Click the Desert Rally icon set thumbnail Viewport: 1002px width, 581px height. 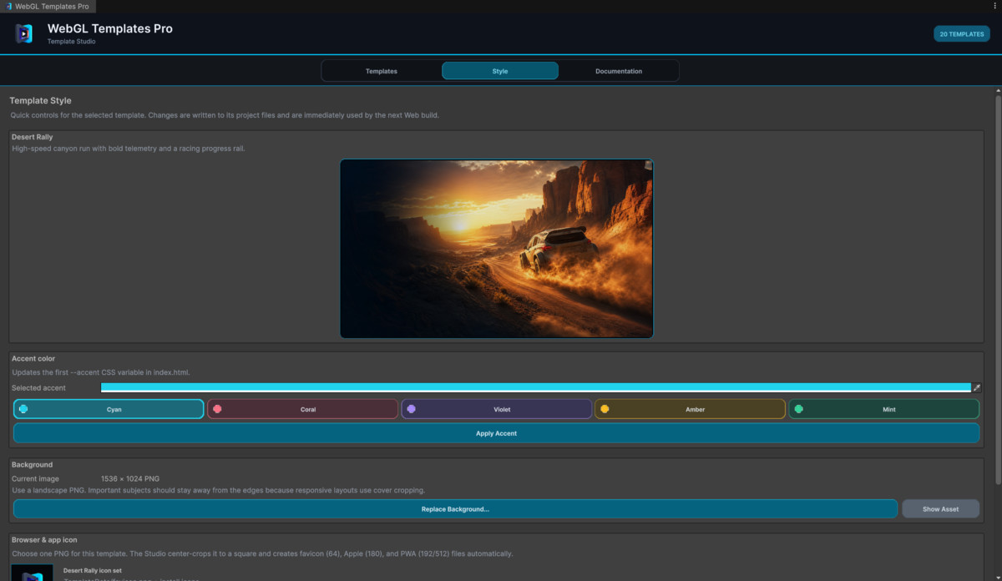click(32, 573)
